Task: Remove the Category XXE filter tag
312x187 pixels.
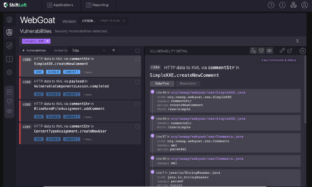Action: (x=48, y=41)
